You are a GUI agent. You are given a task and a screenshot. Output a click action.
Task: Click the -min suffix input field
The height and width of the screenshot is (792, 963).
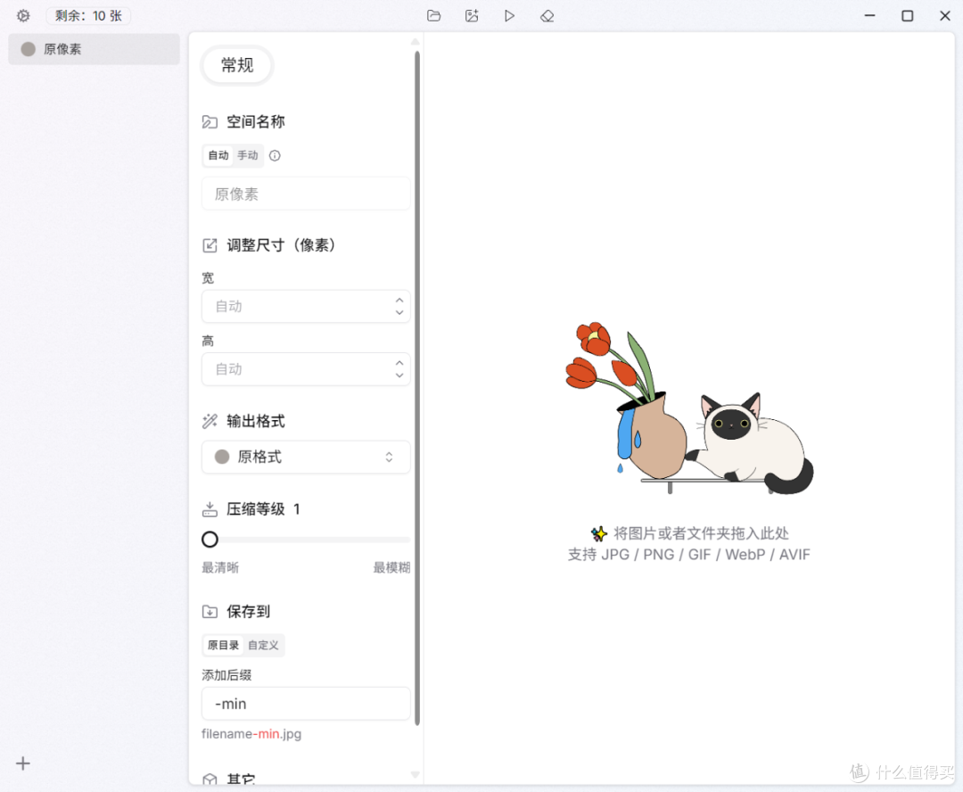coord(306,704)
